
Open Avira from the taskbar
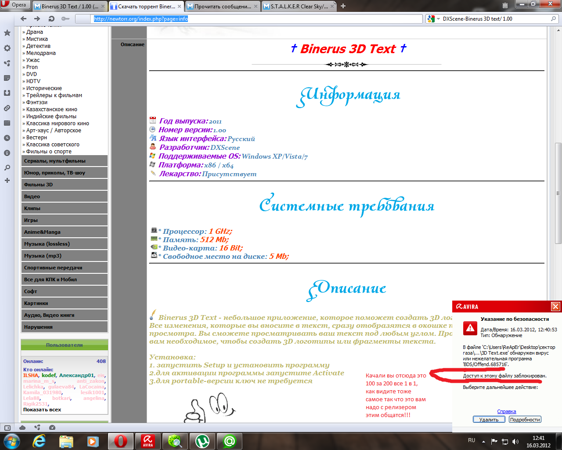(x=148, y=441)
